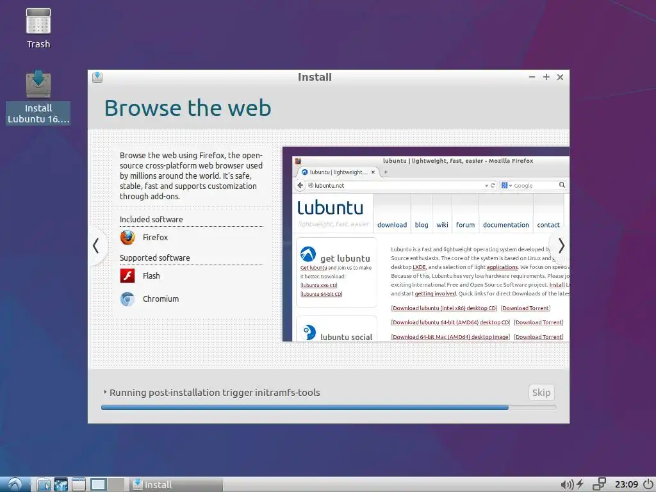
Task: Click the Skip button
Action: pyautogui.click(x=541, y=393)
